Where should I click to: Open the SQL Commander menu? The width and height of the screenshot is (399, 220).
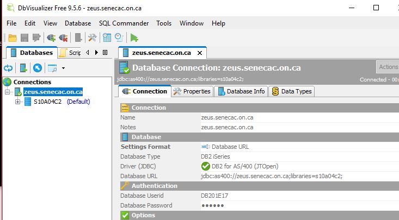124,23
